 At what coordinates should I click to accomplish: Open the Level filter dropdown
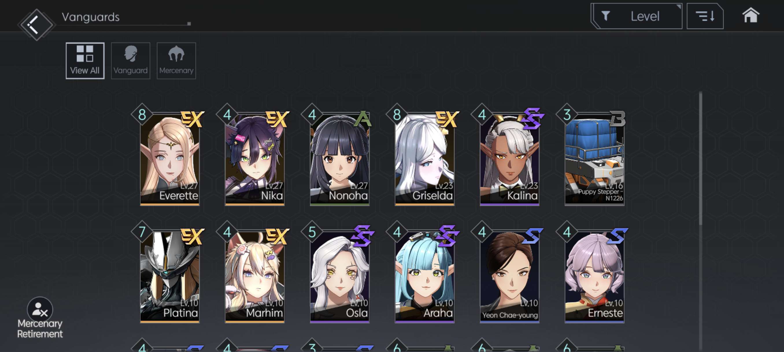(x=636, y=16)
